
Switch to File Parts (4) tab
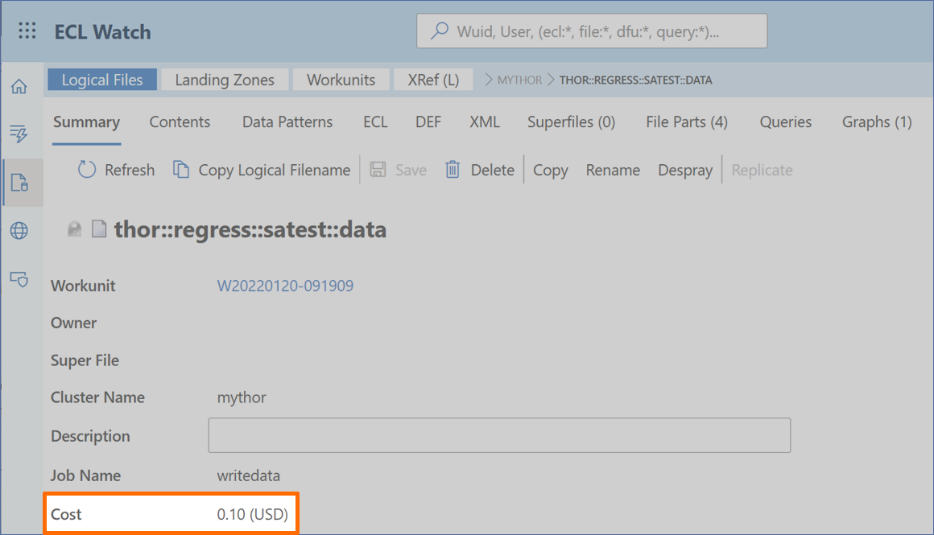coord(686,122)
